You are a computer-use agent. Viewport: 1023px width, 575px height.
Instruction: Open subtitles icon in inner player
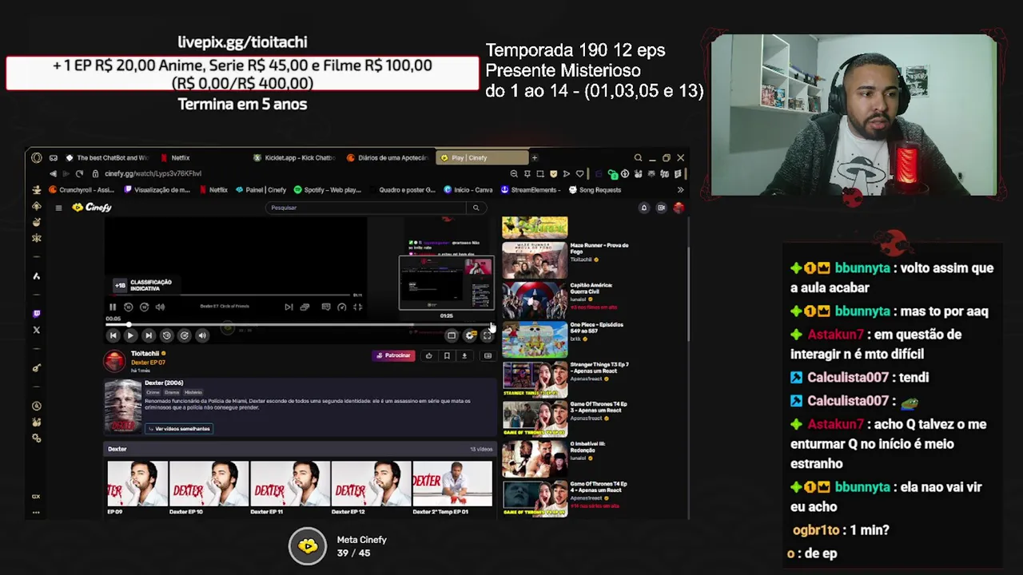[325, 307]
